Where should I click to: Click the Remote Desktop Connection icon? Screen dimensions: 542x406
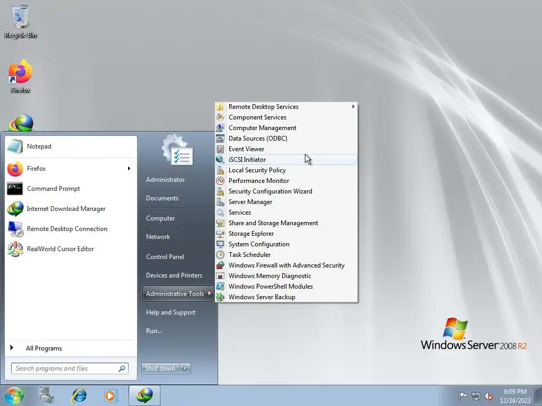click(15, 228)
